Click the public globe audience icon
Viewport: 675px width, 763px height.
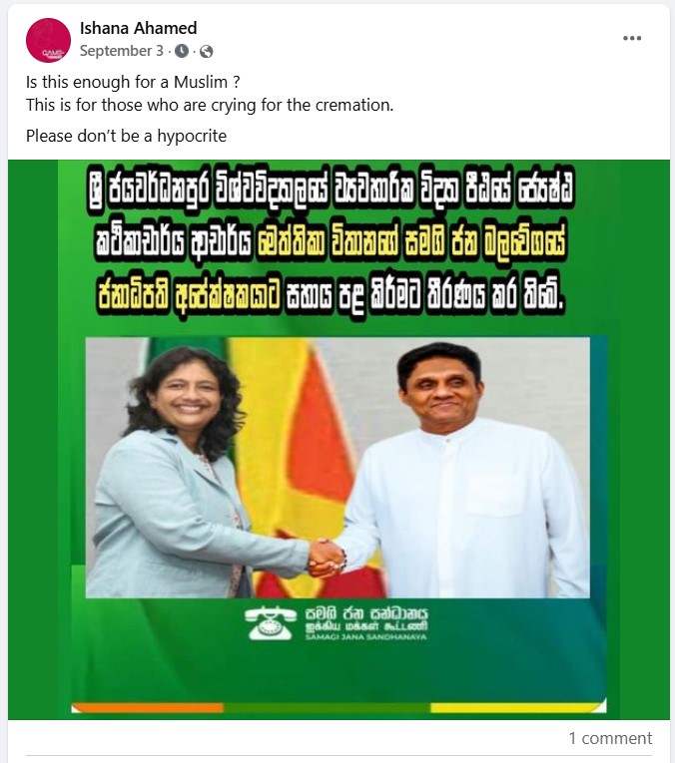207,51
